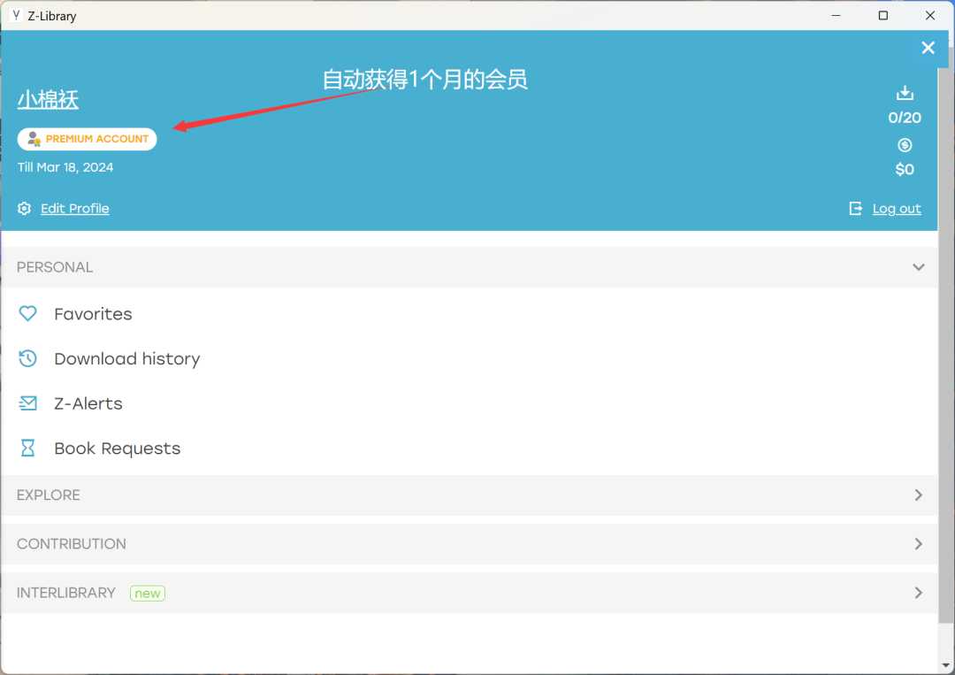
Task: Click the green 'new' tag beside INTERLIBRARY
Action: pyautogui.click(x=148, y=594)
